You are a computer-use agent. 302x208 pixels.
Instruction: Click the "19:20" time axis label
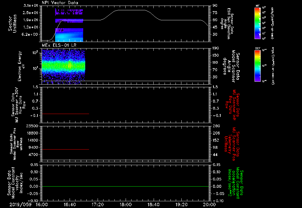181,204
